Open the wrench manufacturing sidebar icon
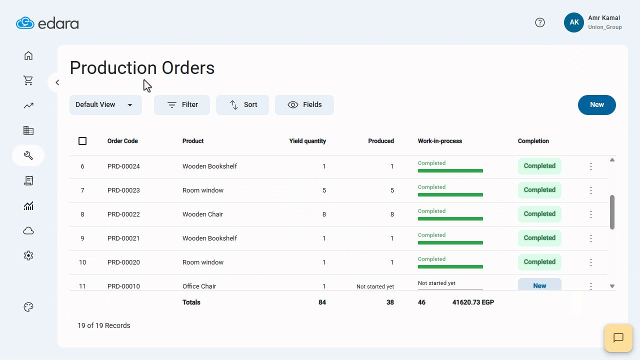 point(28,155)
